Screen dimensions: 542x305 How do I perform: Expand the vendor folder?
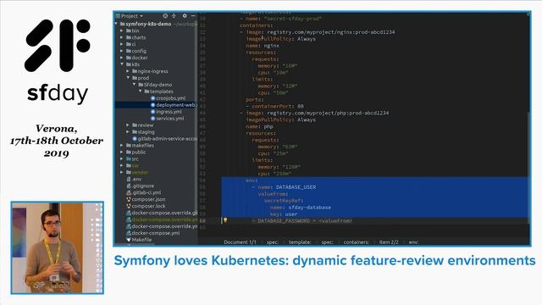click(122, 172)
